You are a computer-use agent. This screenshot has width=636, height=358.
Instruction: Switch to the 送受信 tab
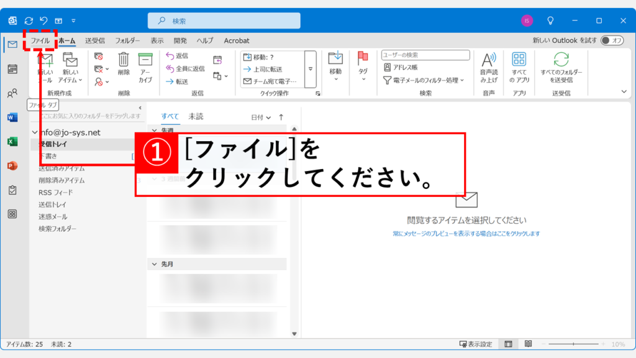click(x=95, y=40)
